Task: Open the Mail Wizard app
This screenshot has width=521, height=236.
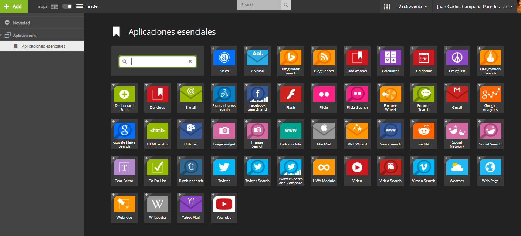Action: [357, 134]
